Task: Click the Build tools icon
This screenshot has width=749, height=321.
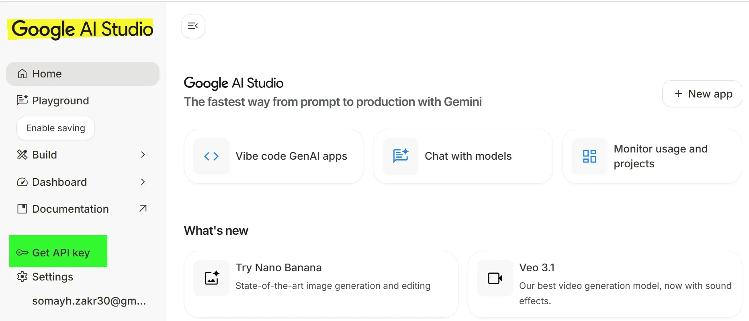Action: coord(22,154)
